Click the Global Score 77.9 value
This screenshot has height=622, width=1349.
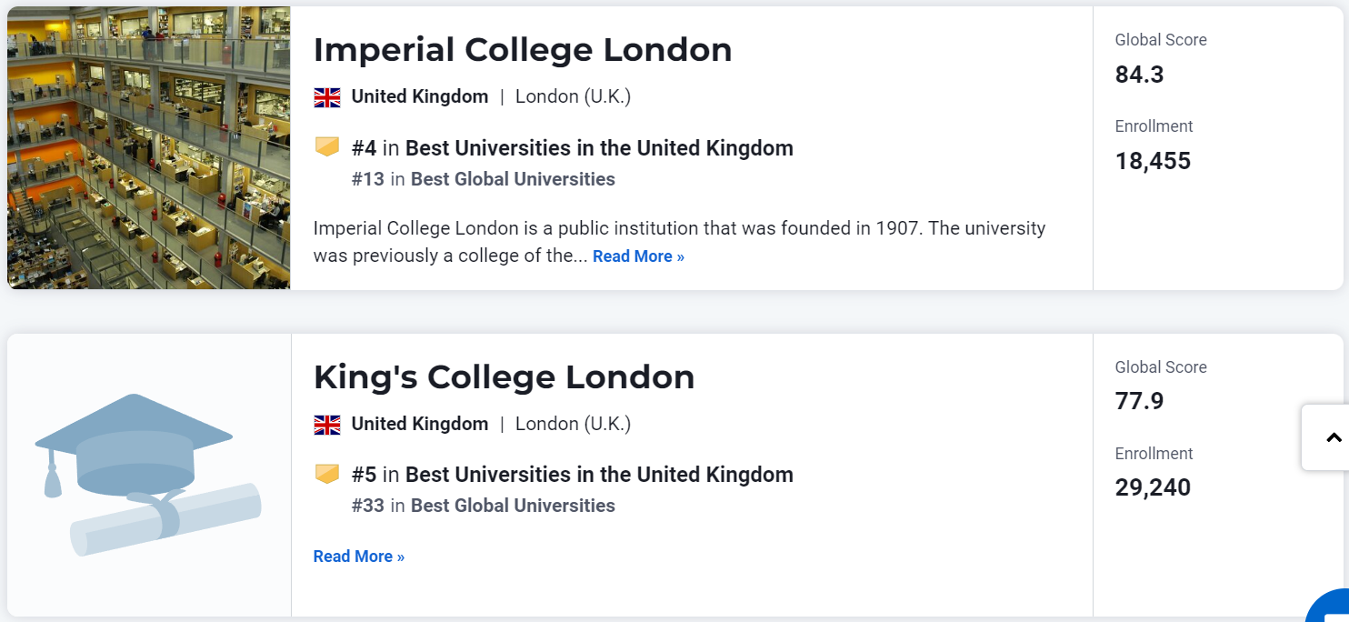click(1139, 401)
